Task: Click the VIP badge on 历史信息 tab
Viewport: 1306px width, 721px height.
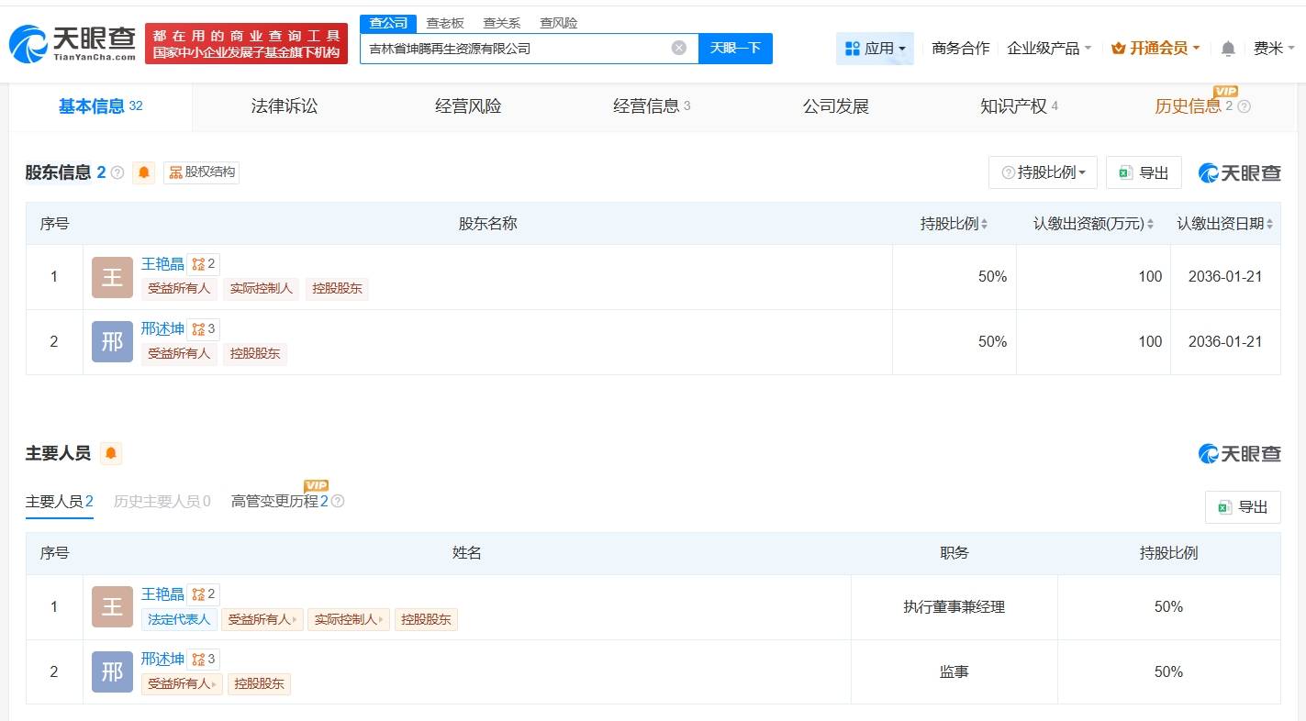Action: 1225,93
